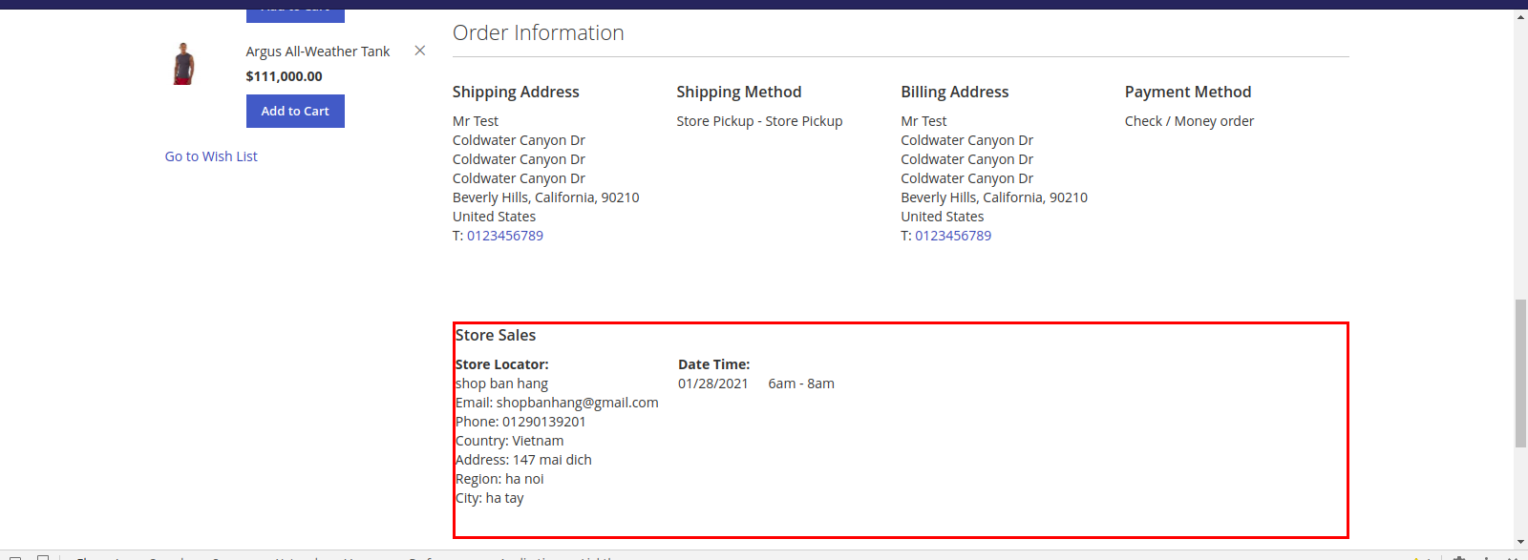Remove Argus All-Weather Tank from wish list
Screen dimensions: 1528x560
pos(419,51)
